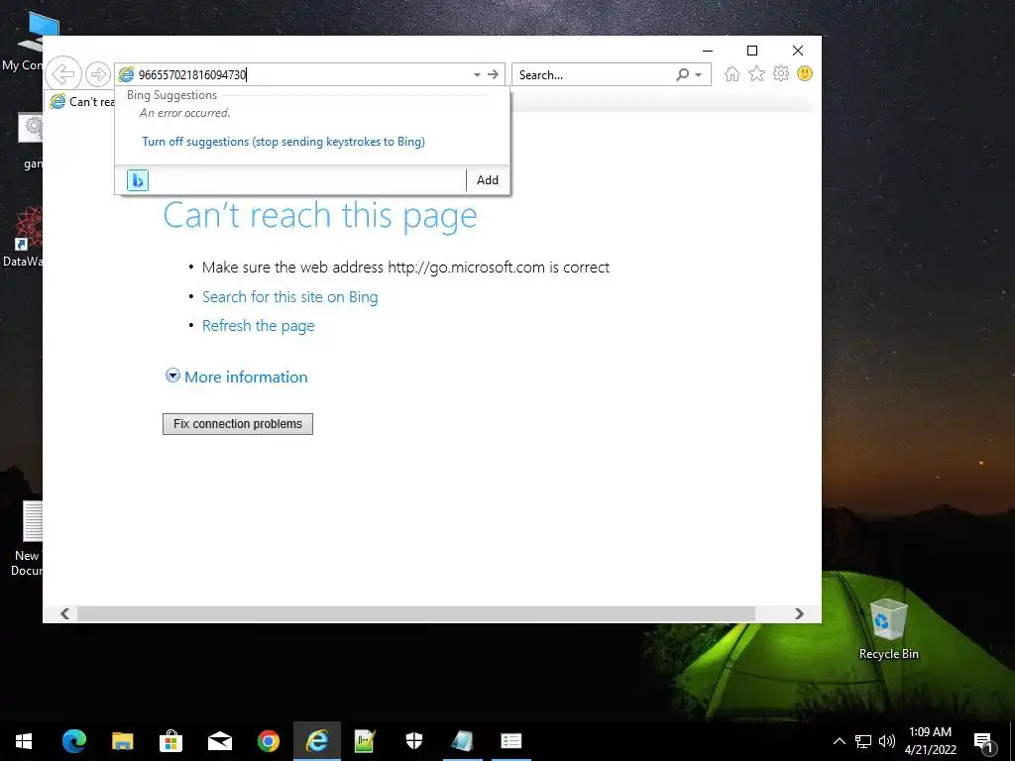
Task: Click the Add search provider button
Action: pyautogui.click(x=488, y=180)
